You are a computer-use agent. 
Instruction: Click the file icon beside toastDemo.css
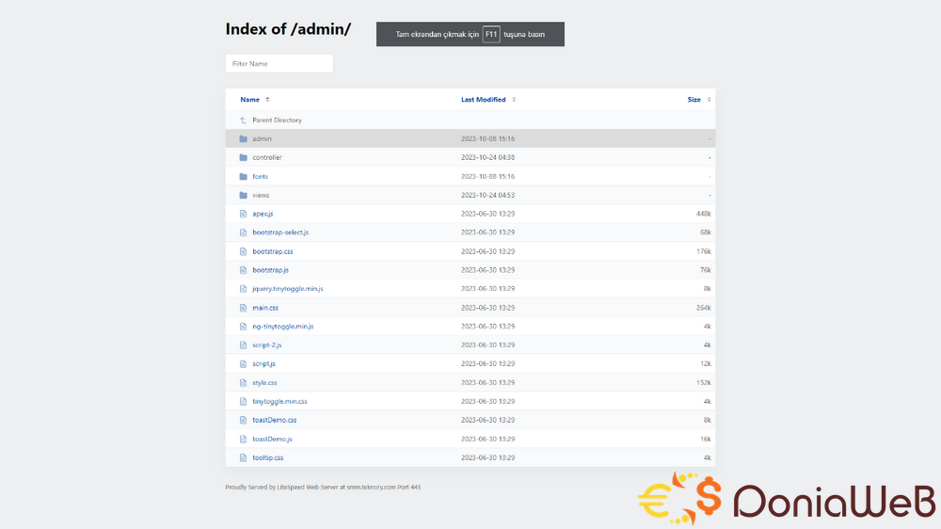[x=243, y=421]
